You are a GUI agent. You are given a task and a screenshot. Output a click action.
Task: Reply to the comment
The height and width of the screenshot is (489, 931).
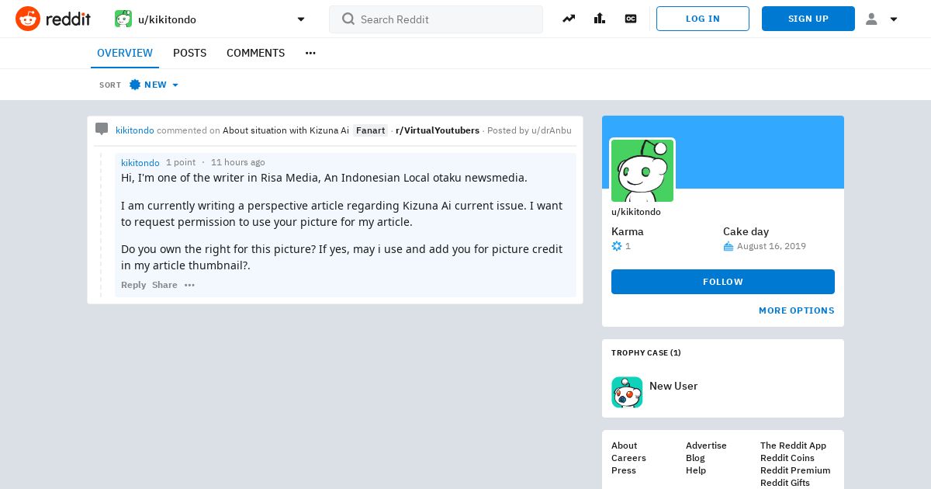point(133,285)
